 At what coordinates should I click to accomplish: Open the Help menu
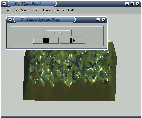tap(71, 10)
